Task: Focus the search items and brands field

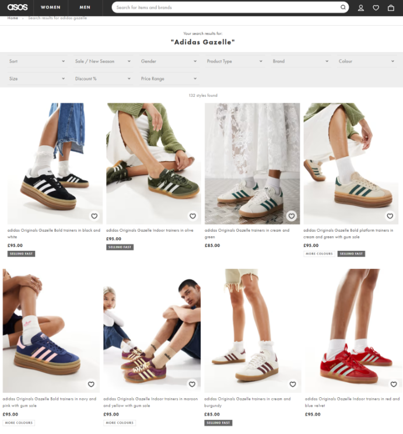Action: coord(227,8)
